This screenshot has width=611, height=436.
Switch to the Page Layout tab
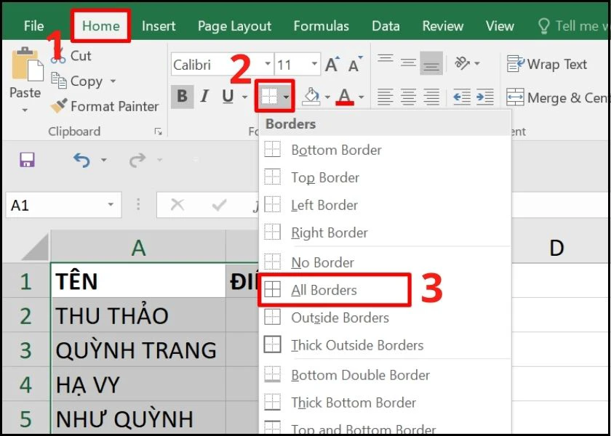click(x=234, y=26)
